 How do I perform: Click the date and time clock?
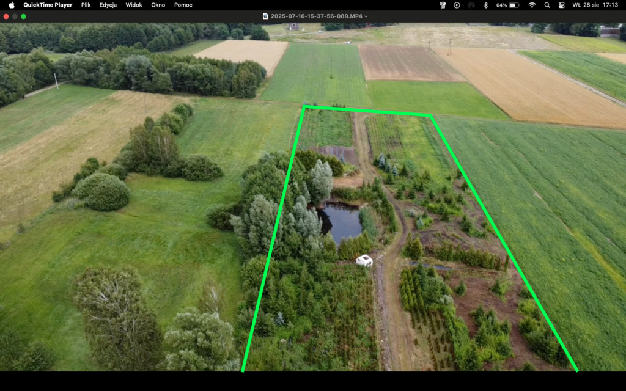pos(594,5)
